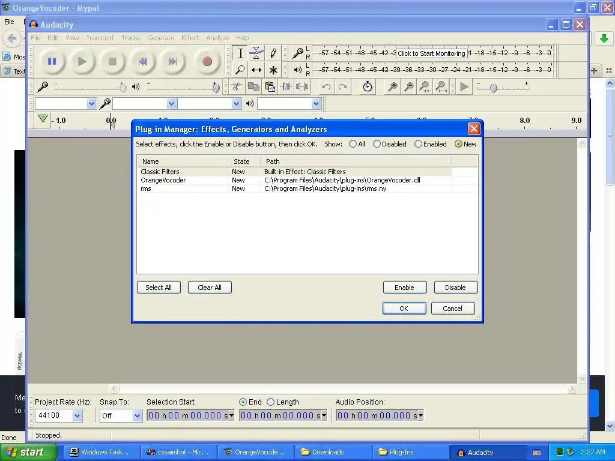
Task: Click the Clear All button
Action: point(210,288)
